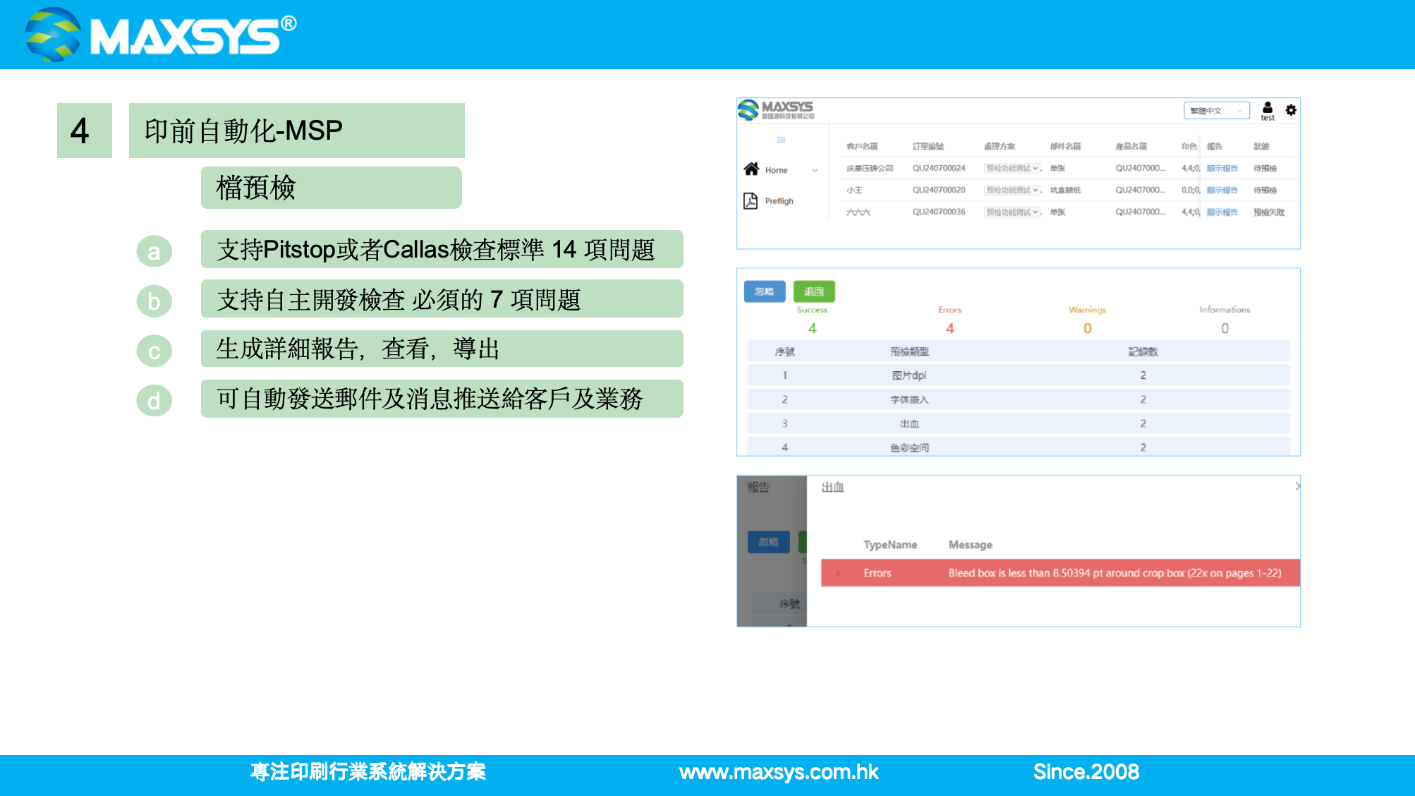Viewport: 1415px width, 796px height.
Task: Click the red Errors summary label above count
Action: [949, 310]
